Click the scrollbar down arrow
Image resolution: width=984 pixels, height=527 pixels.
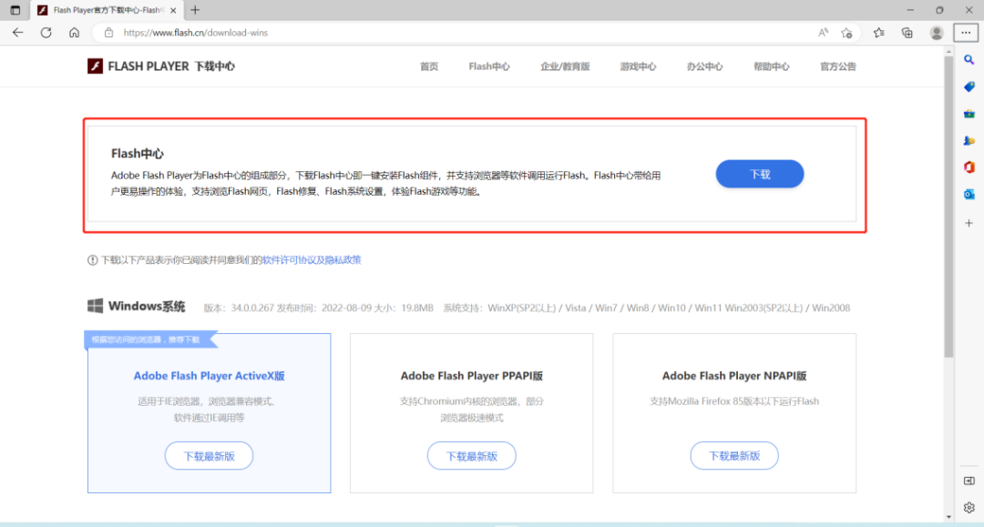(x=948, y=517)
